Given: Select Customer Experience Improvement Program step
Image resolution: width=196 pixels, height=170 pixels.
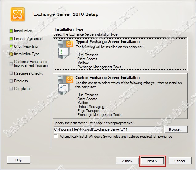Looking at the screenshot, I should tap(31, 64).
